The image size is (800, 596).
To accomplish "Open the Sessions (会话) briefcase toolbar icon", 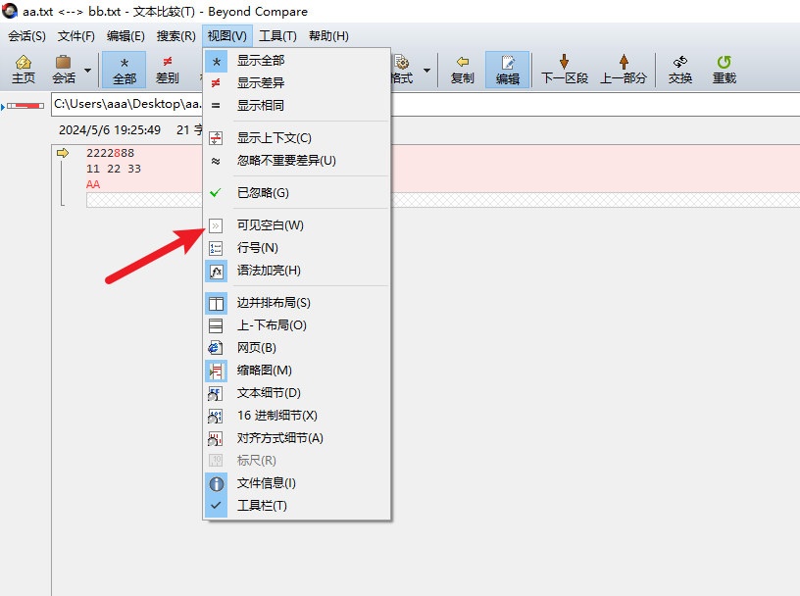I will pyautogui.click(x=64, y=70).
